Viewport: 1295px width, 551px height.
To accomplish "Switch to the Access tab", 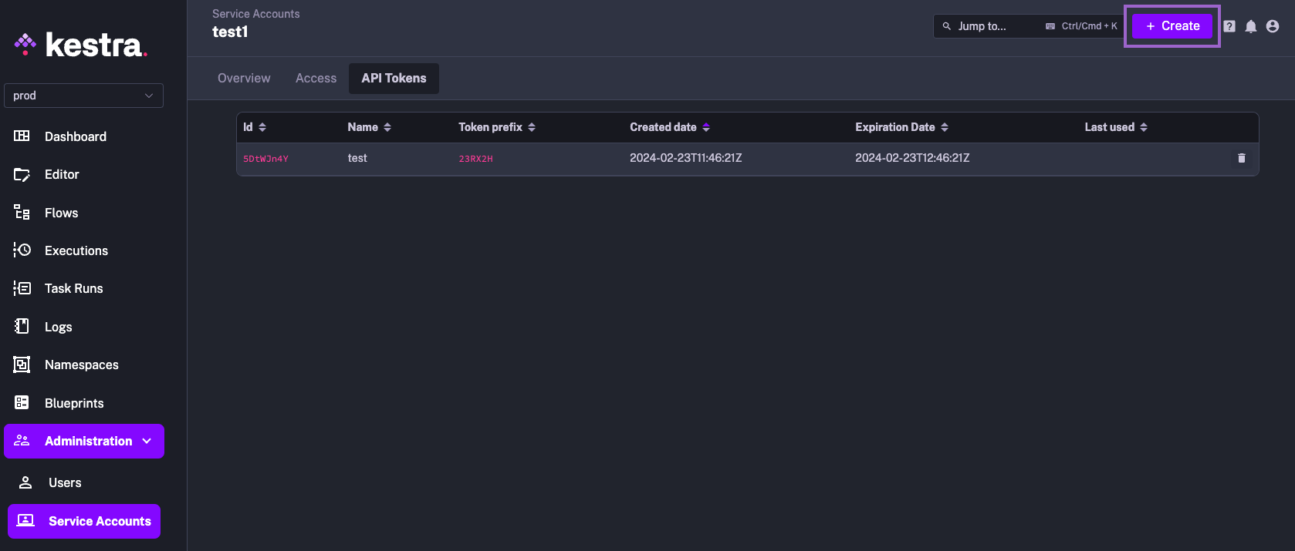I will [316, 79].
